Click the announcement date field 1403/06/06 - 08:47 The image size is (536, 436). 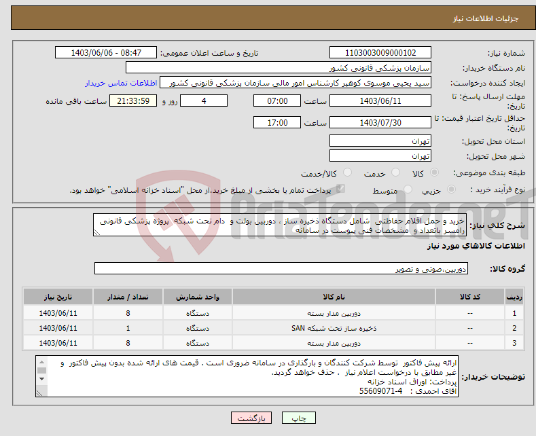coord(106,52)
